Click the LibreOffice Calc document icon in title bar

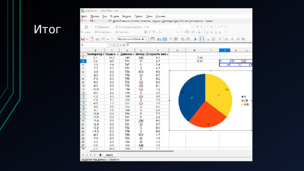point(83,11)
